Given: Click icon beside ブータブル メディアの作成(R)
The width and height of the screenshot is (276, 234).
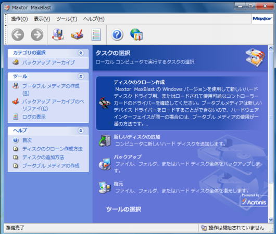Looking at the screenshot, I should (16, 86).
